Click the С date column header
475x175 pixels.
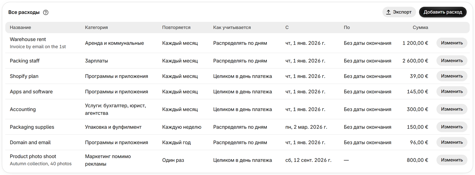(287, 27)
